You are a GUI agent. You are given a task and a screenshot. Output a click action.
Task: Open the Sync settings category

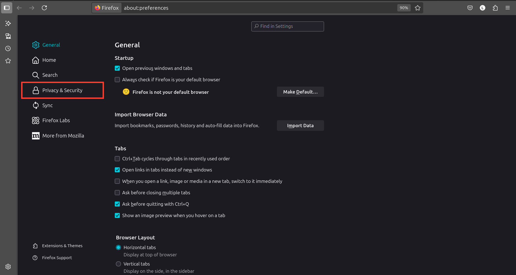pos(63,105)
